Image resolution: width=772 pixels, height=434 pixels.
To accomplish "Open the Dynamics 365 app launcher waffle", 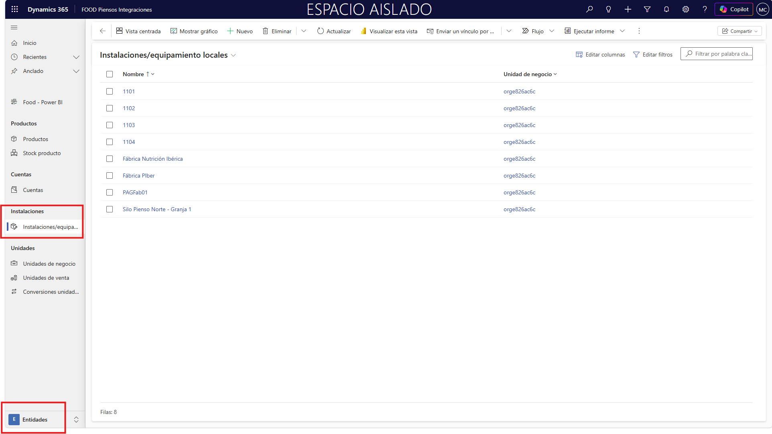I will tap(14, 9).
